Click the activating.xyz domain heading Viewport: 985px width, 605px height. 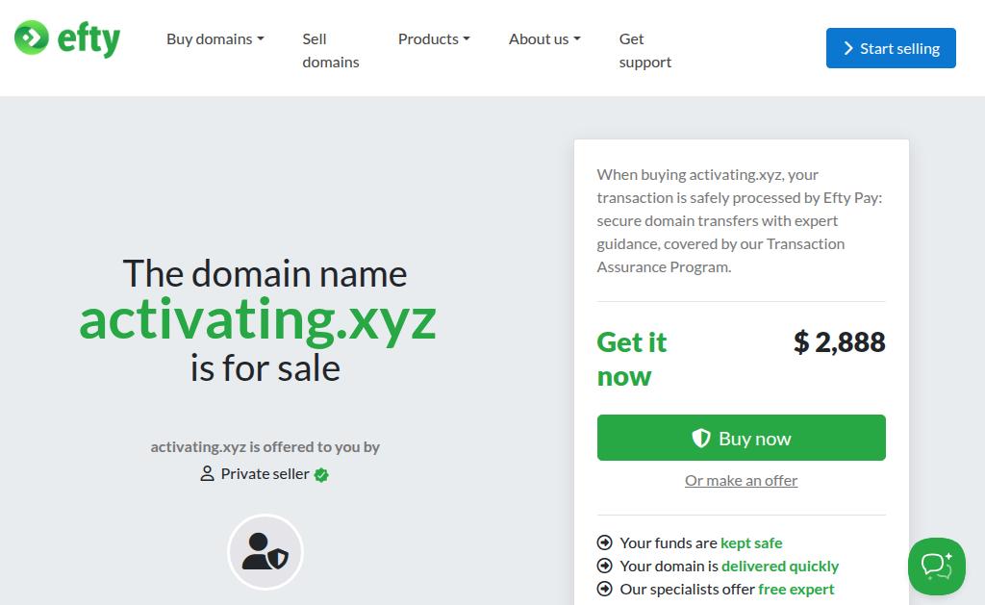(x=258, y=320)
